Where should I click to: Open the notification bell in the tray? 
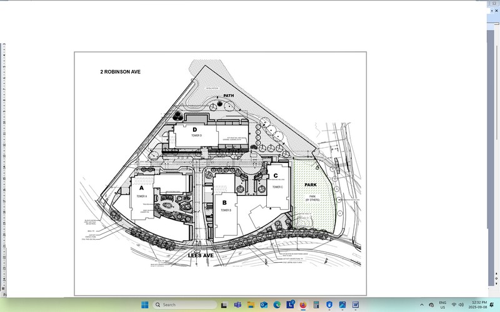click(491, 305)
